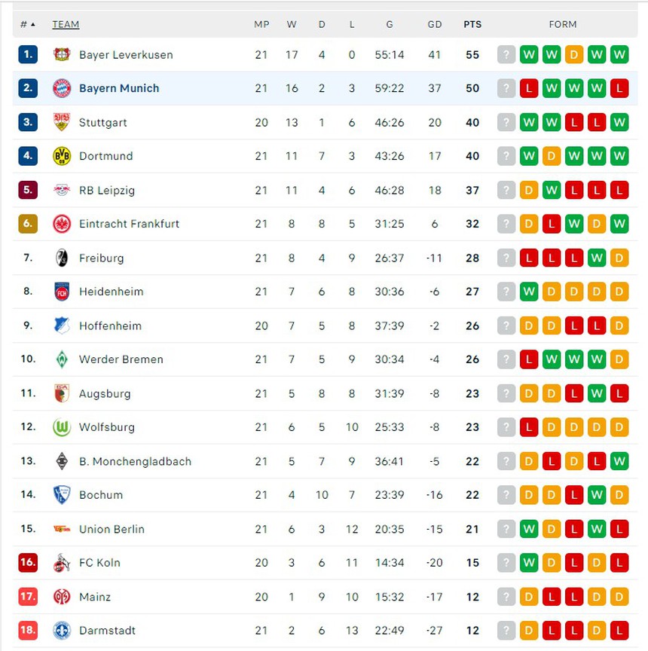Click the TEAM column header

66,24
